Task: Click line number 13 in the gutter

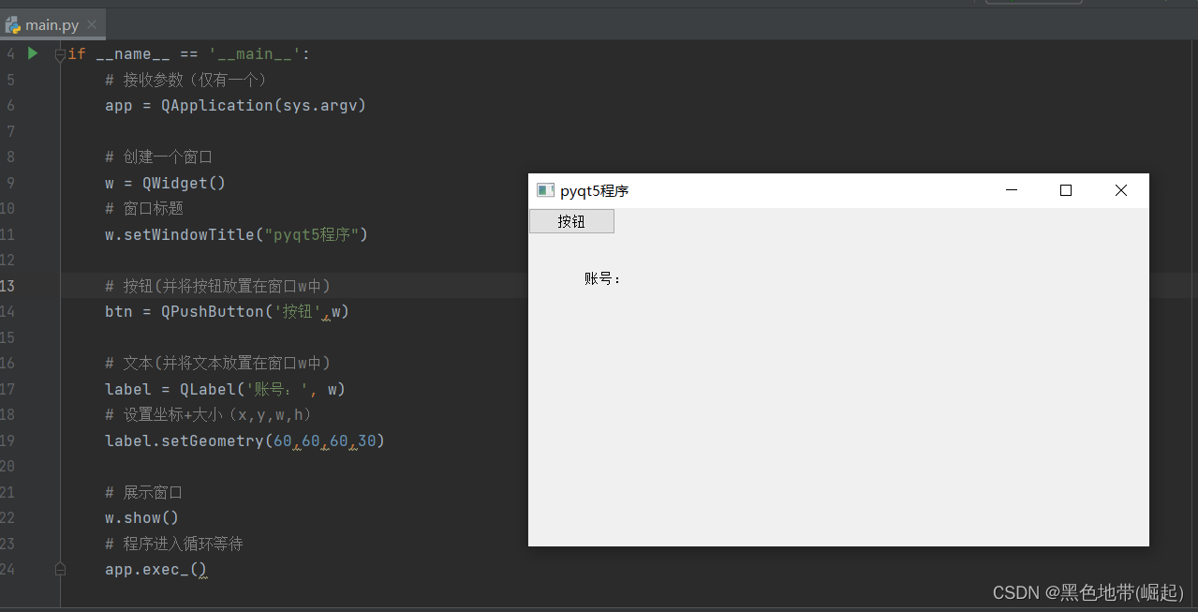Action: (x=9, y=286)
